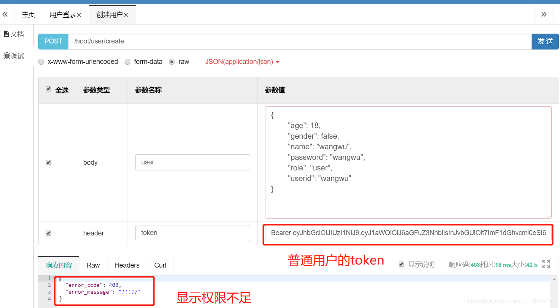Viewport: 560px width, 308px height.
Task: Click the token parameter name field
Action: [x=193, y=233]
